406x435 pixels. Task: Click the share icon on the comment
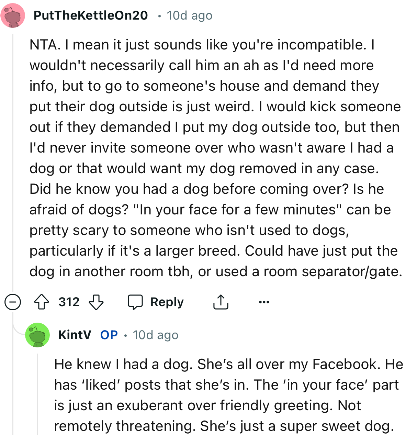tap(221, 302)
